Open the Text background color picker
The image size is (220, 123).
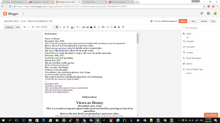78,27
